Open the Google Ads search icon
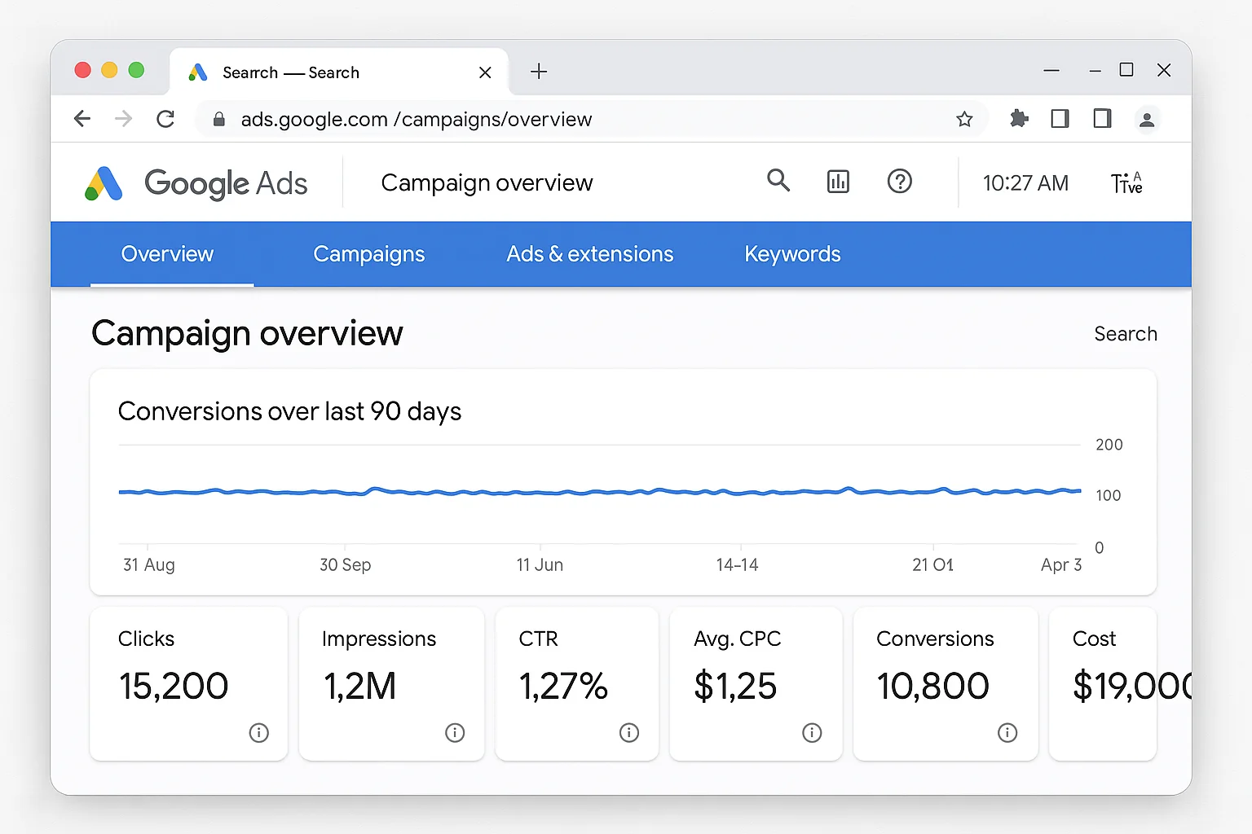 tap(778, 181)
